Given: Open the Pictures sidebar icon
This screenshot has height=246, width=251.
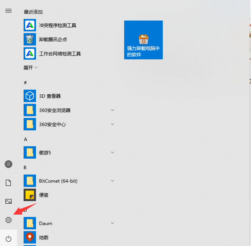Looking at the screenshot, I should point(9,201).
